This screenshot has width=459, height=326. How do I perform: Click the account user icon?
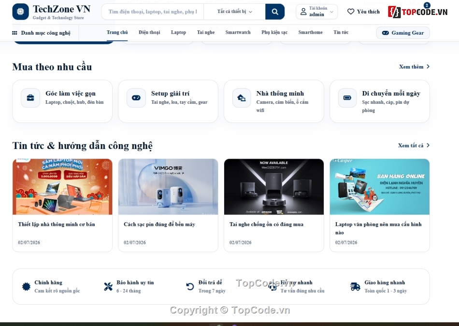click(303, 12)
